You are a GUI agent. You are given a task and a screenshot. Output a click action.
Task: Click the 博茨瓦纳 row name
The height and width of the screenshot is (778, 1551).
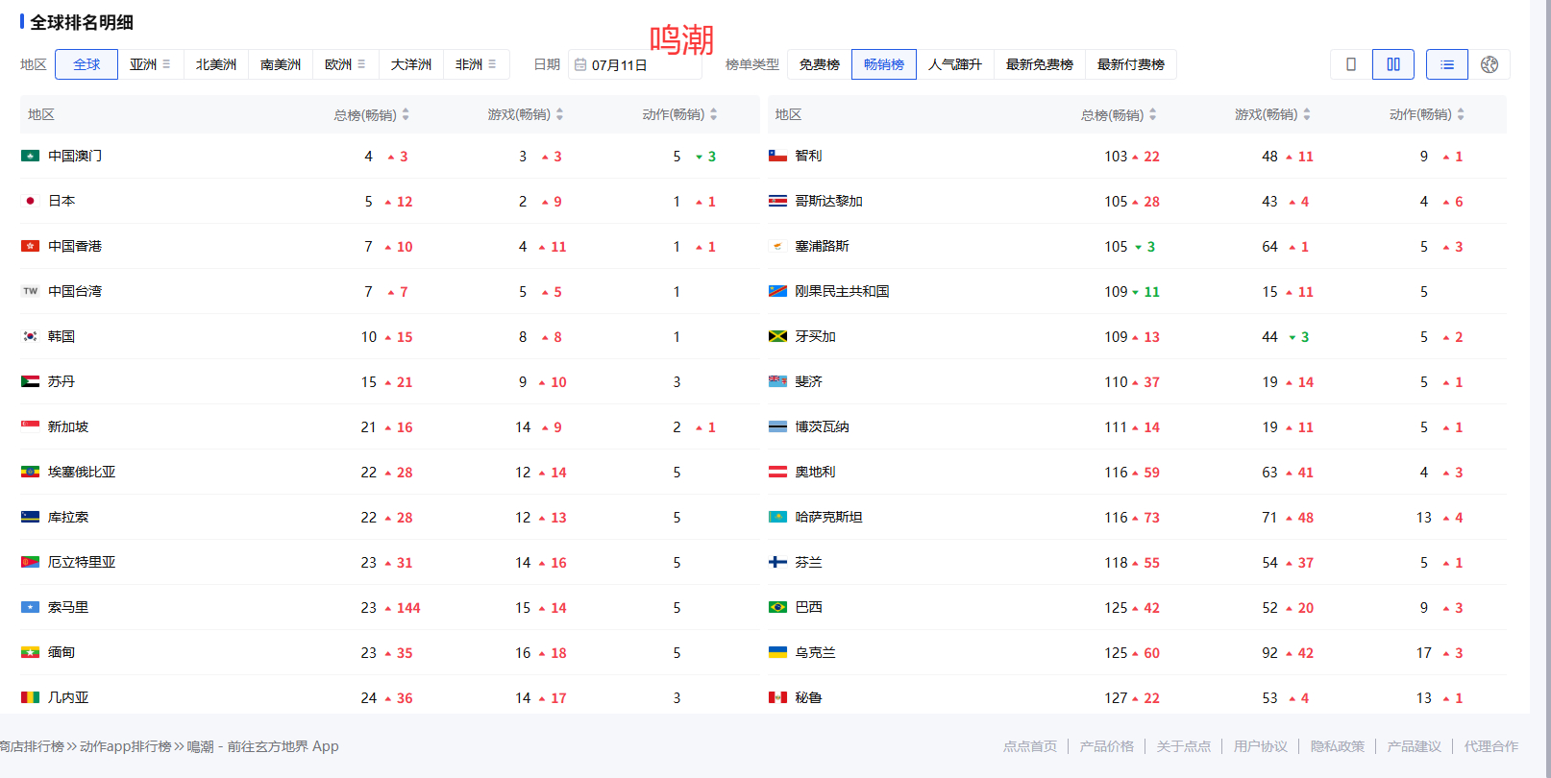823,426
